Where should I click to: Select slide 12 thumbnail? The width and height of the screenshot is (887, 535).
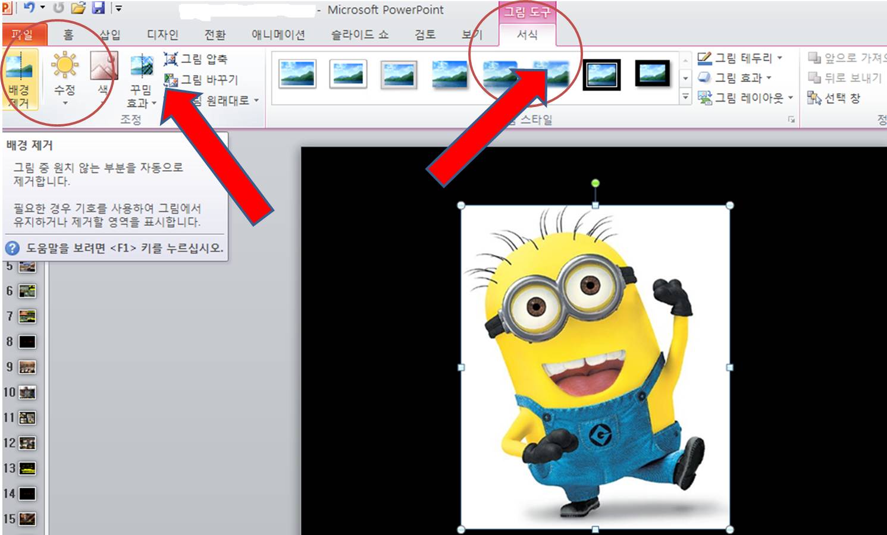(x=27, y=443)
